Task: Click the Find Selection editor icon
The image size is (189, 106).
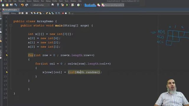Action: coord(32,13)
